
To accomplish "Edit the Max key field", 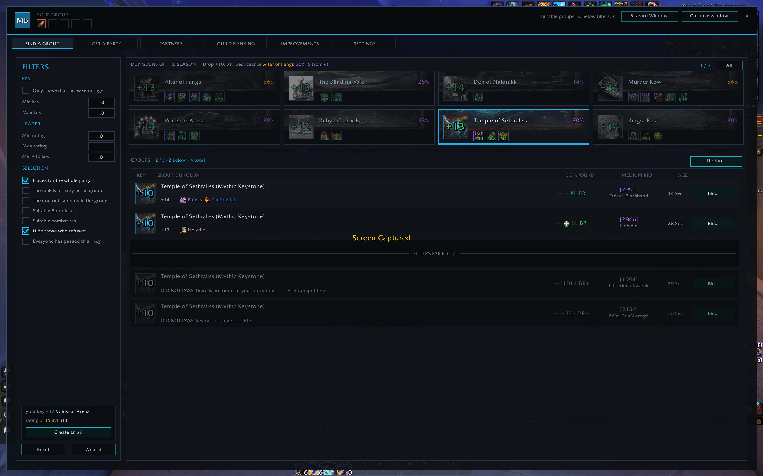I will pyautogui.click(x=101, y=113).
